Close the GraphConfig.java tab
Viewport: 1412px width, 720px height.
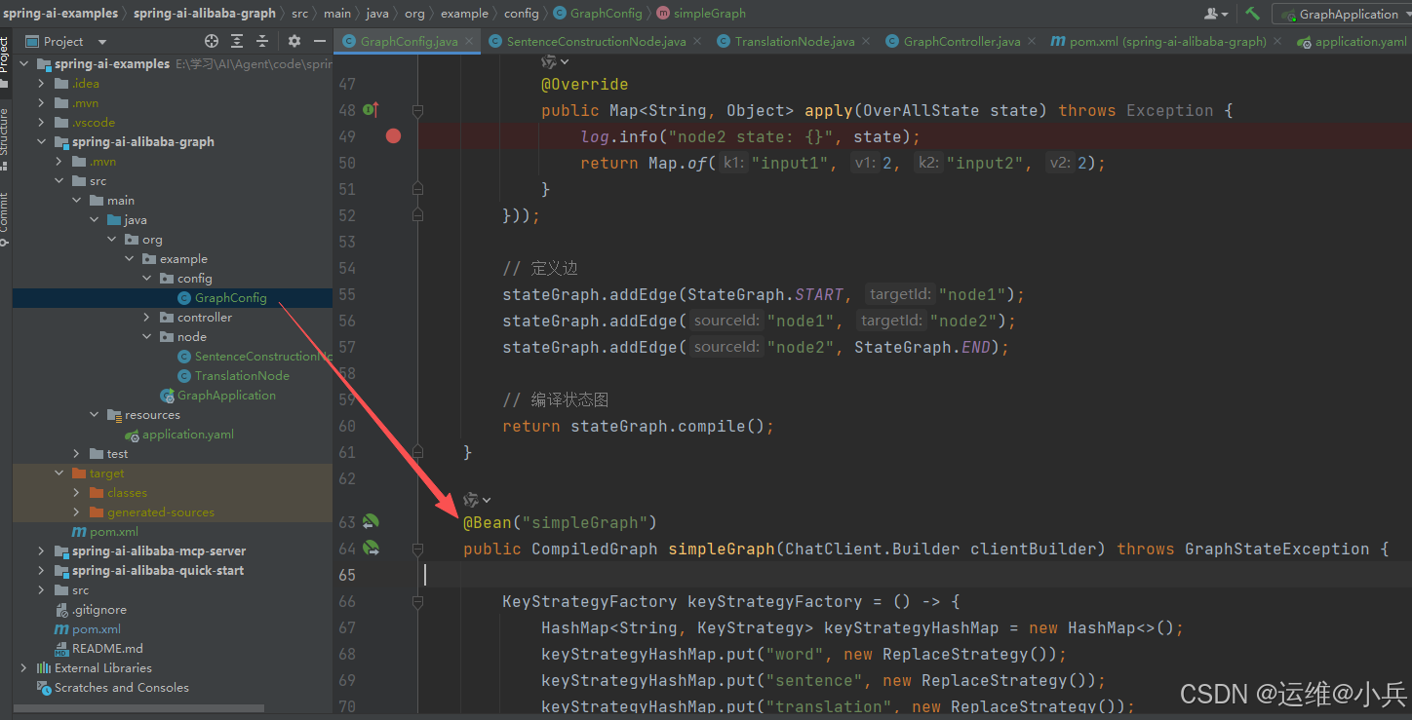click(469, 41)
